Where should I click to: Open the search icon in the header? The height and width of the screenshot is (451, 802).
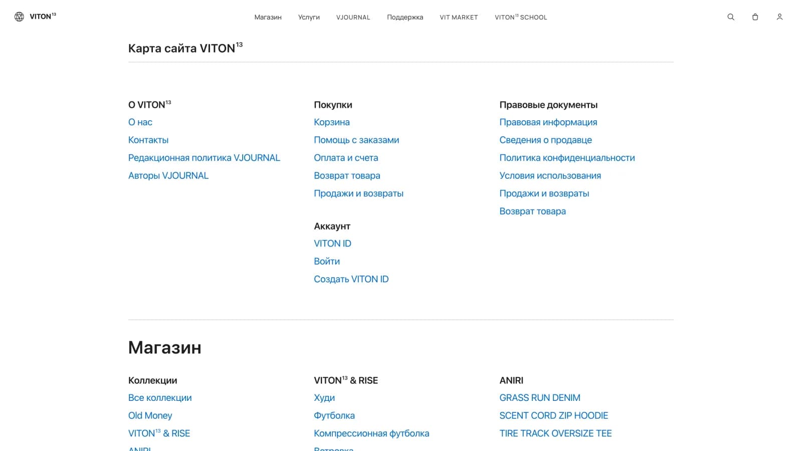[731, 17]
